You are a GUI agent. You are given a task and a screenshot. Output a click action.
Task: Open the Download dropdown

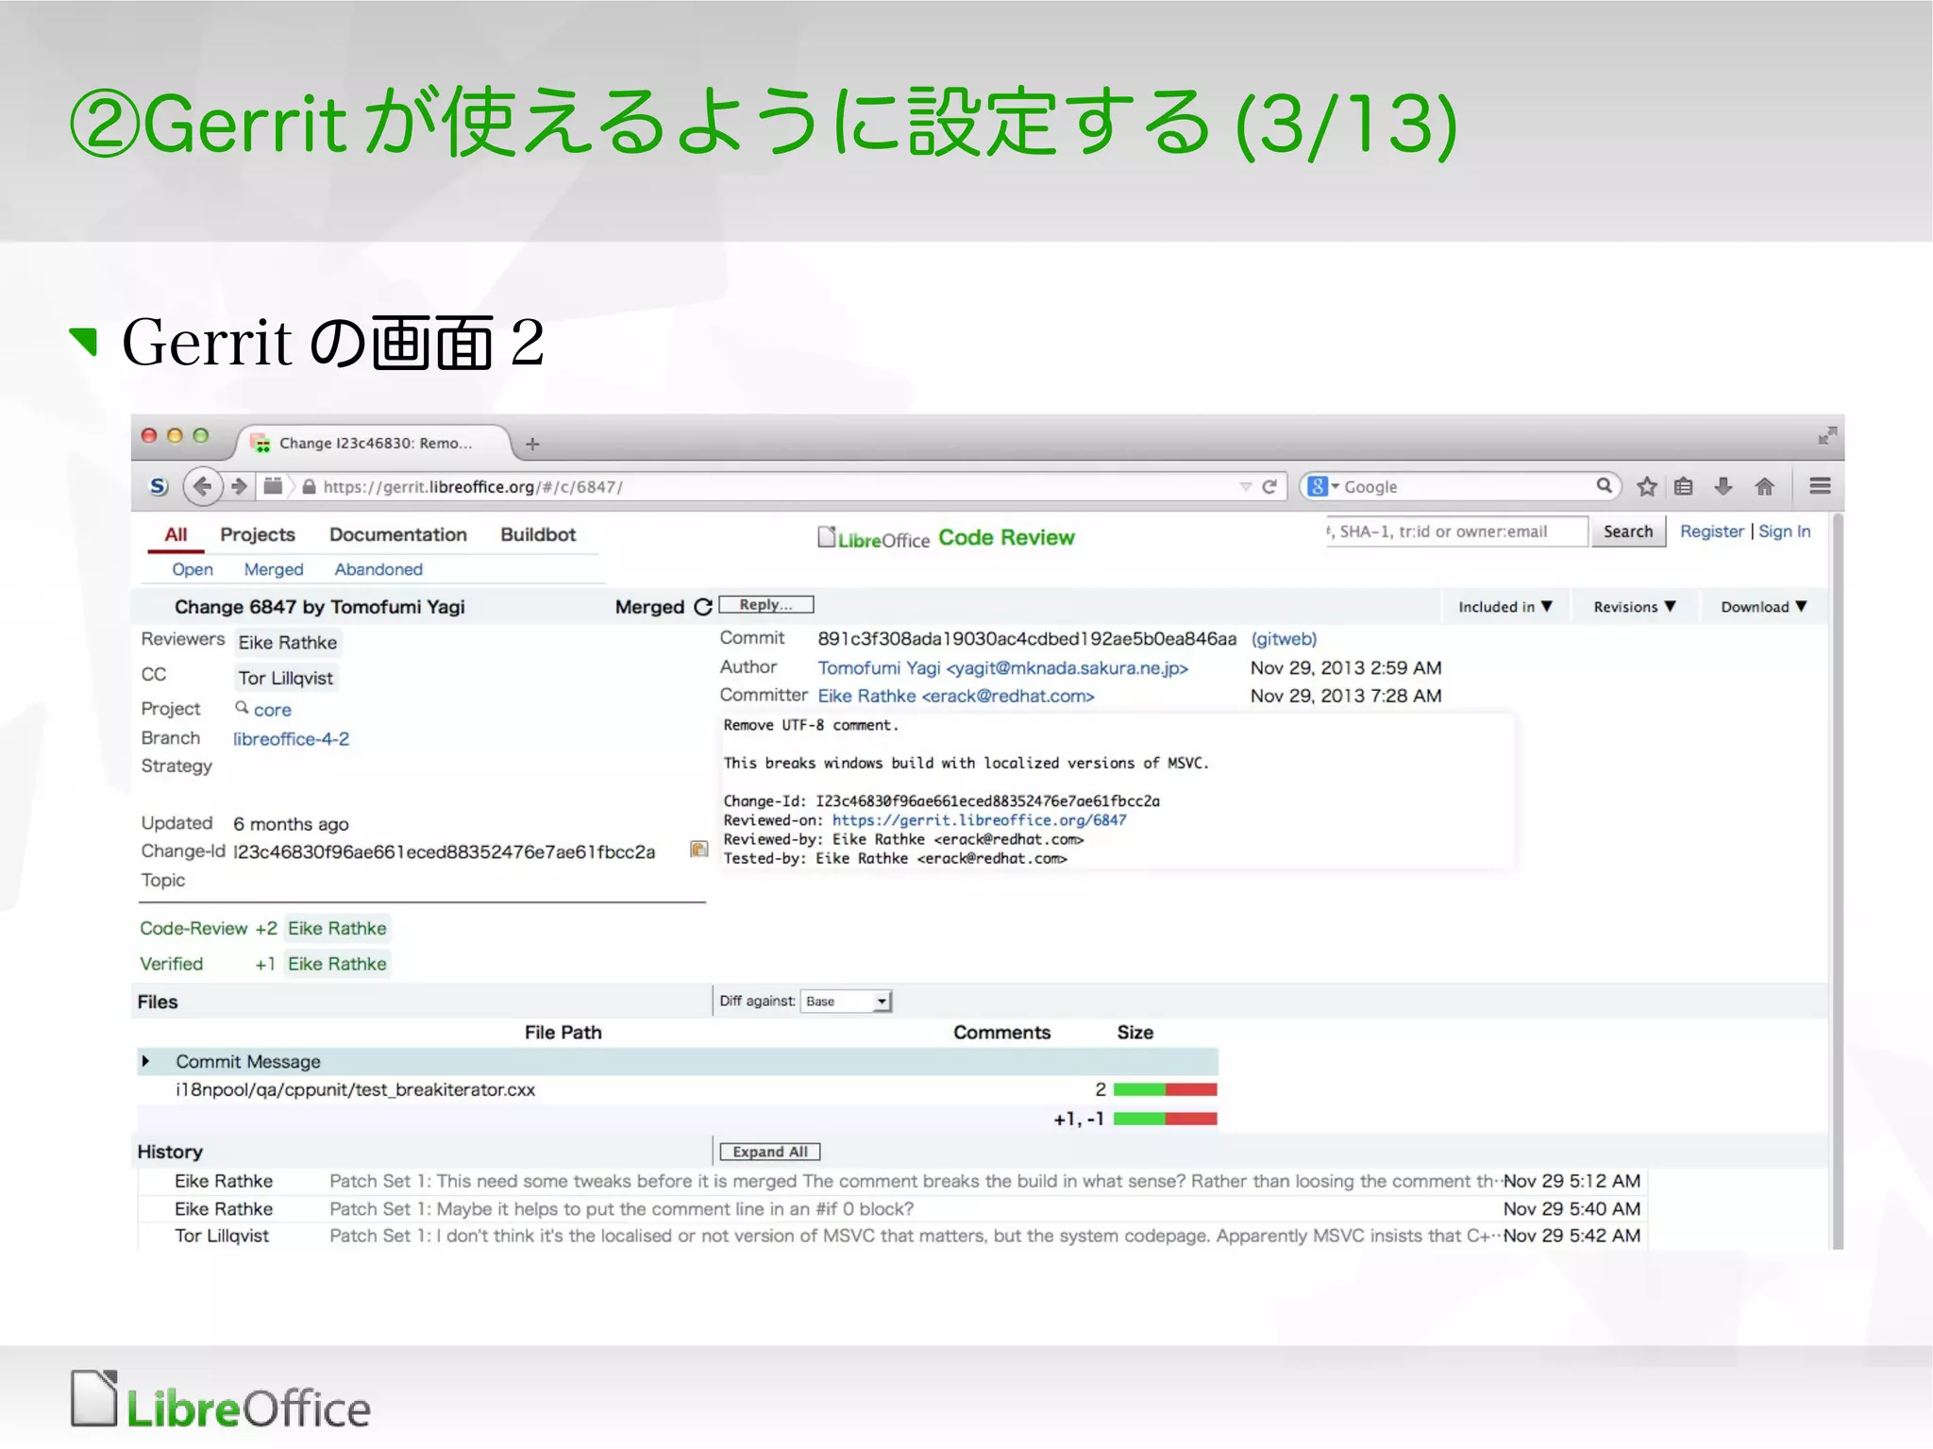[x=1763, y=607]
